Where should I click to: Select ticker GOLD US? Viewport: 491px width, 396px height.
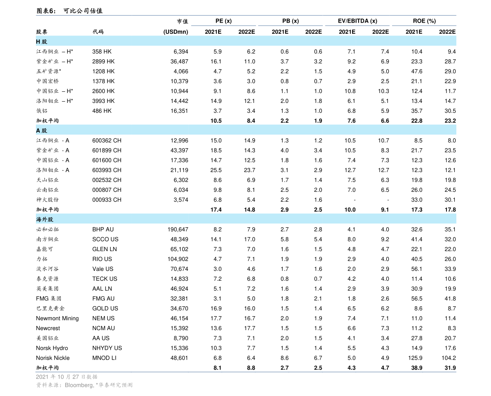point(105,308)
